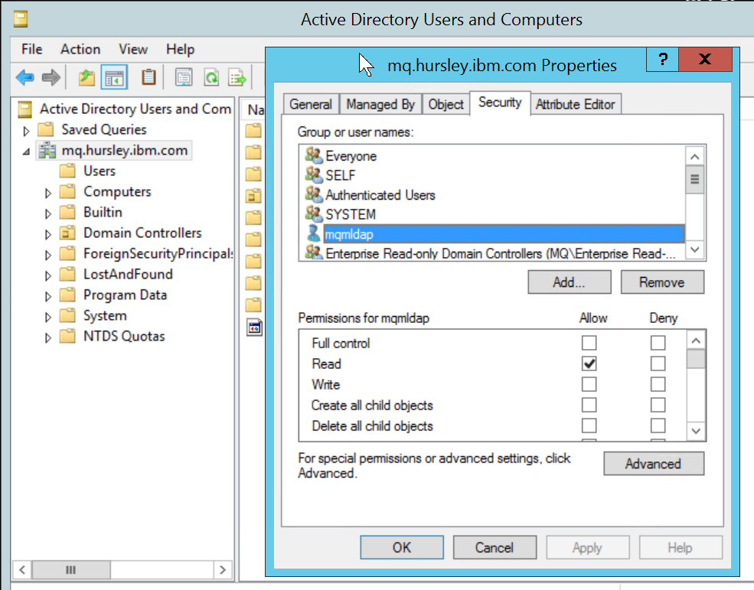Click the Forward arrow in the toolbar

coord(51,77)
